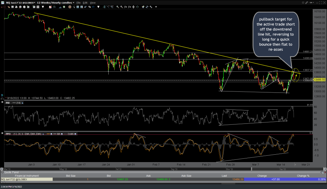This screenshot has width=327, height=189.
Task: Click the Change % column header
Action: [x=303, y=176]
